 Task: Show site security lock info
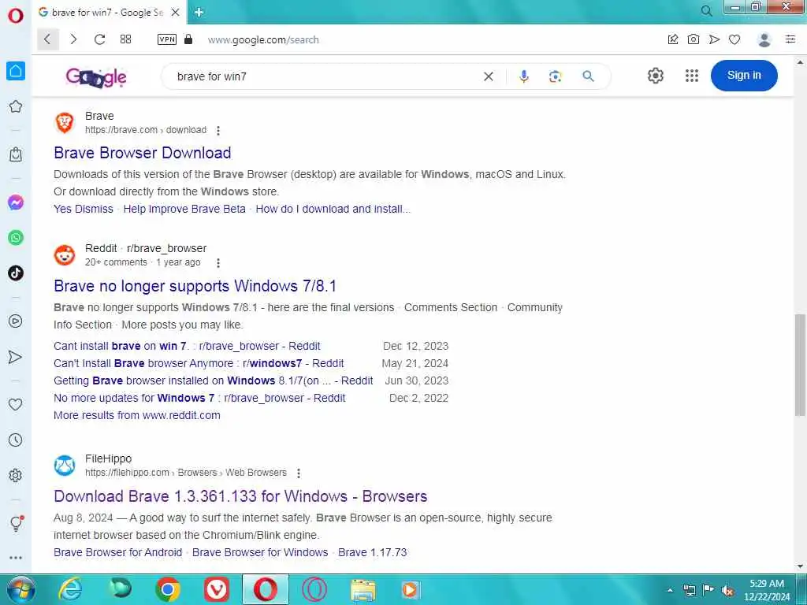coord(188,39)
